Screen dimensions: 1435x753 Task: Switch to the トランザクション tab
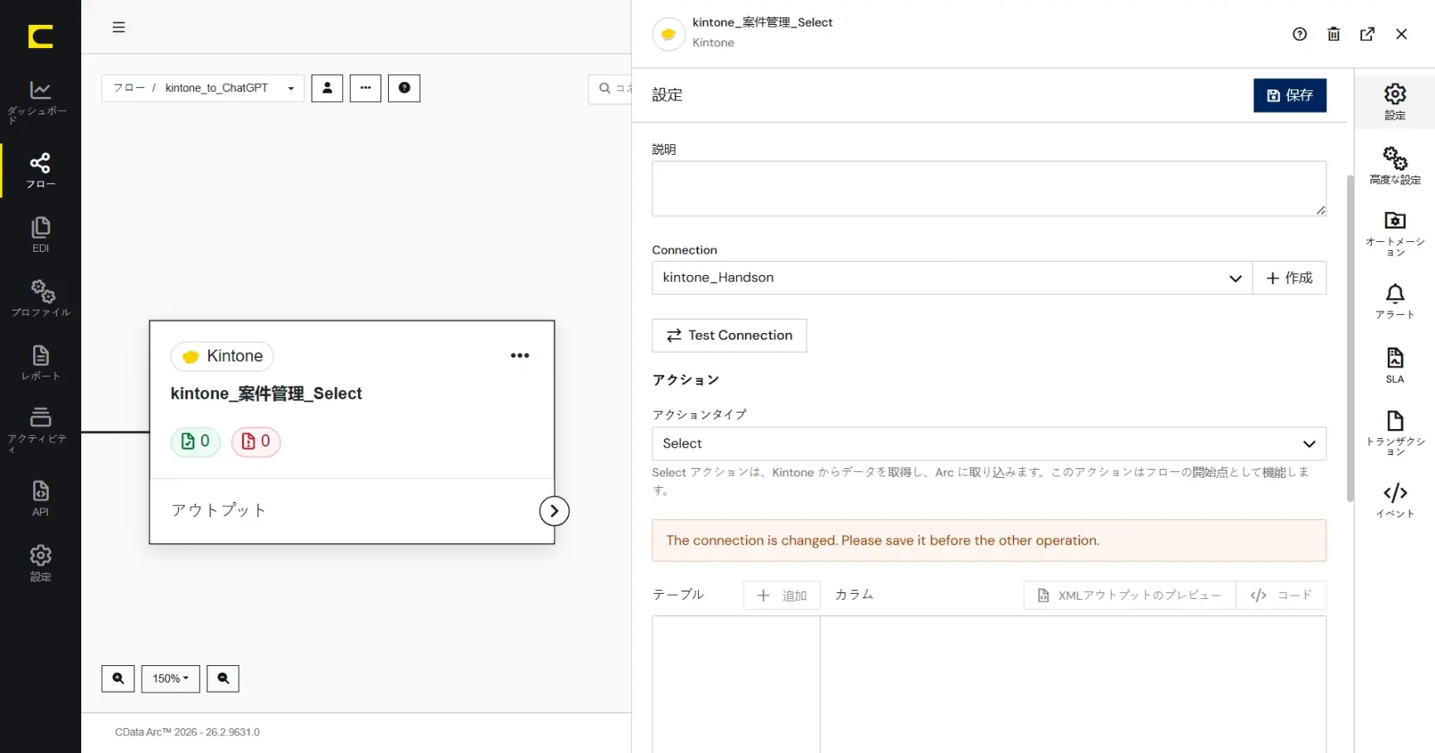(x=1395, y=432)
